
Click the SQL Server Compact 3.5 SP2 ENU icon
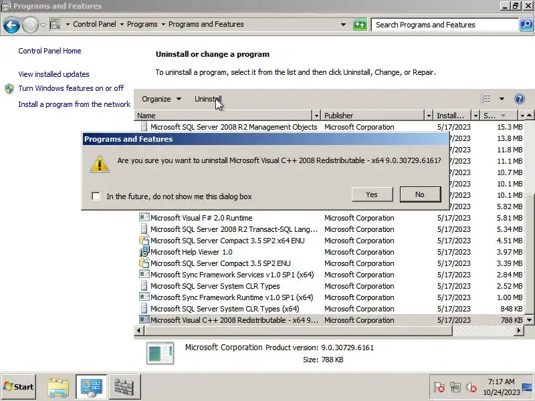144,263
